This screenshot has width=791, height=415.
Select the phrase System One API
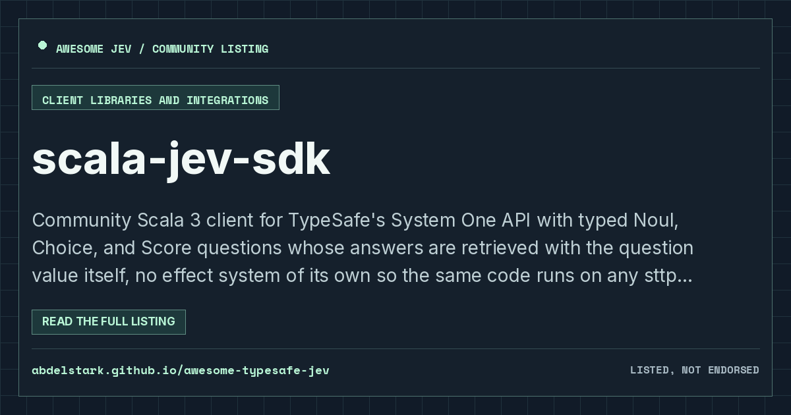tap(461, 220)
